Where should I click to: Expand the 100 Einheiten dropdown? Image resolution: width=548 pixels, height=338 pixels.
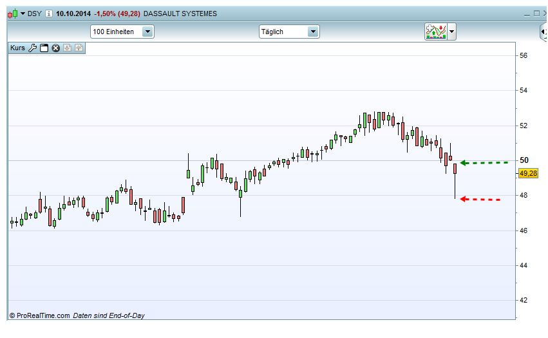(147, 32)
